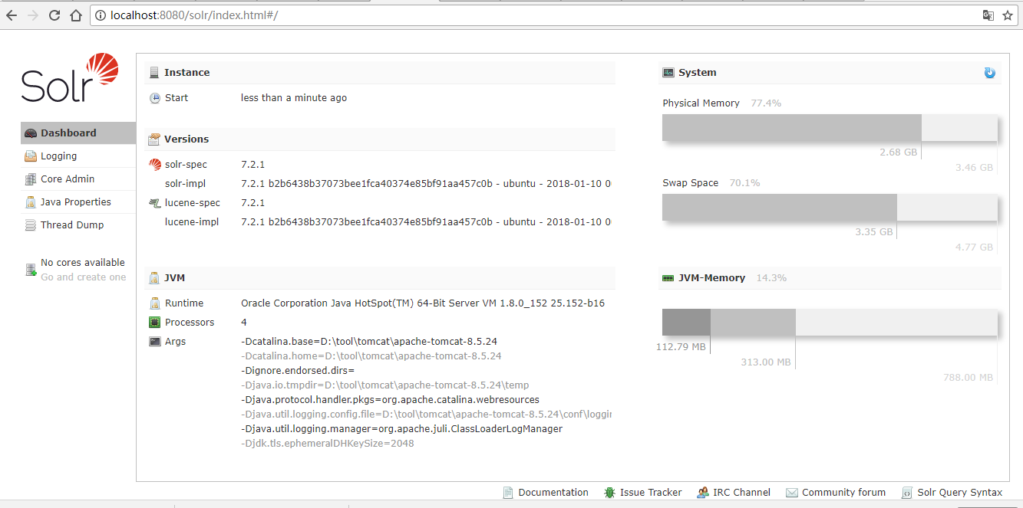Viewport: 1023px width, 508px height.
Task: Click the site info icon in address bar
Action: 100,15
